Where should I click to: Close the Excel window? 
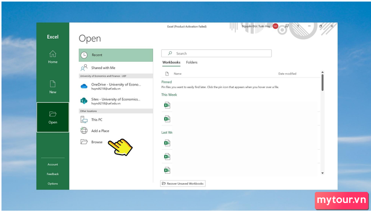point(332,26)
